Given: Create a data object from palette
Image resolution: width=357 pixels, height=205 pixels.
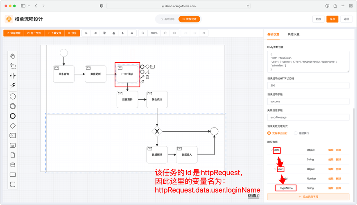Looking at the screenshot, I should pyautogui.click(x=13, y=155).
